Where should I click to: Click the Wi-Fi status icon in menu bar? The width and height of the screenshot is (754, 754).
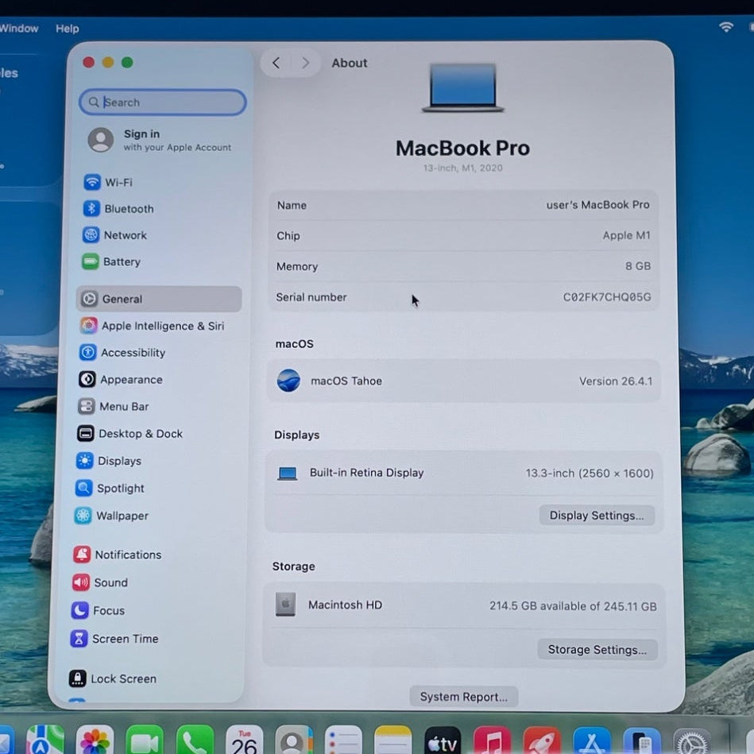coord(726,27)
